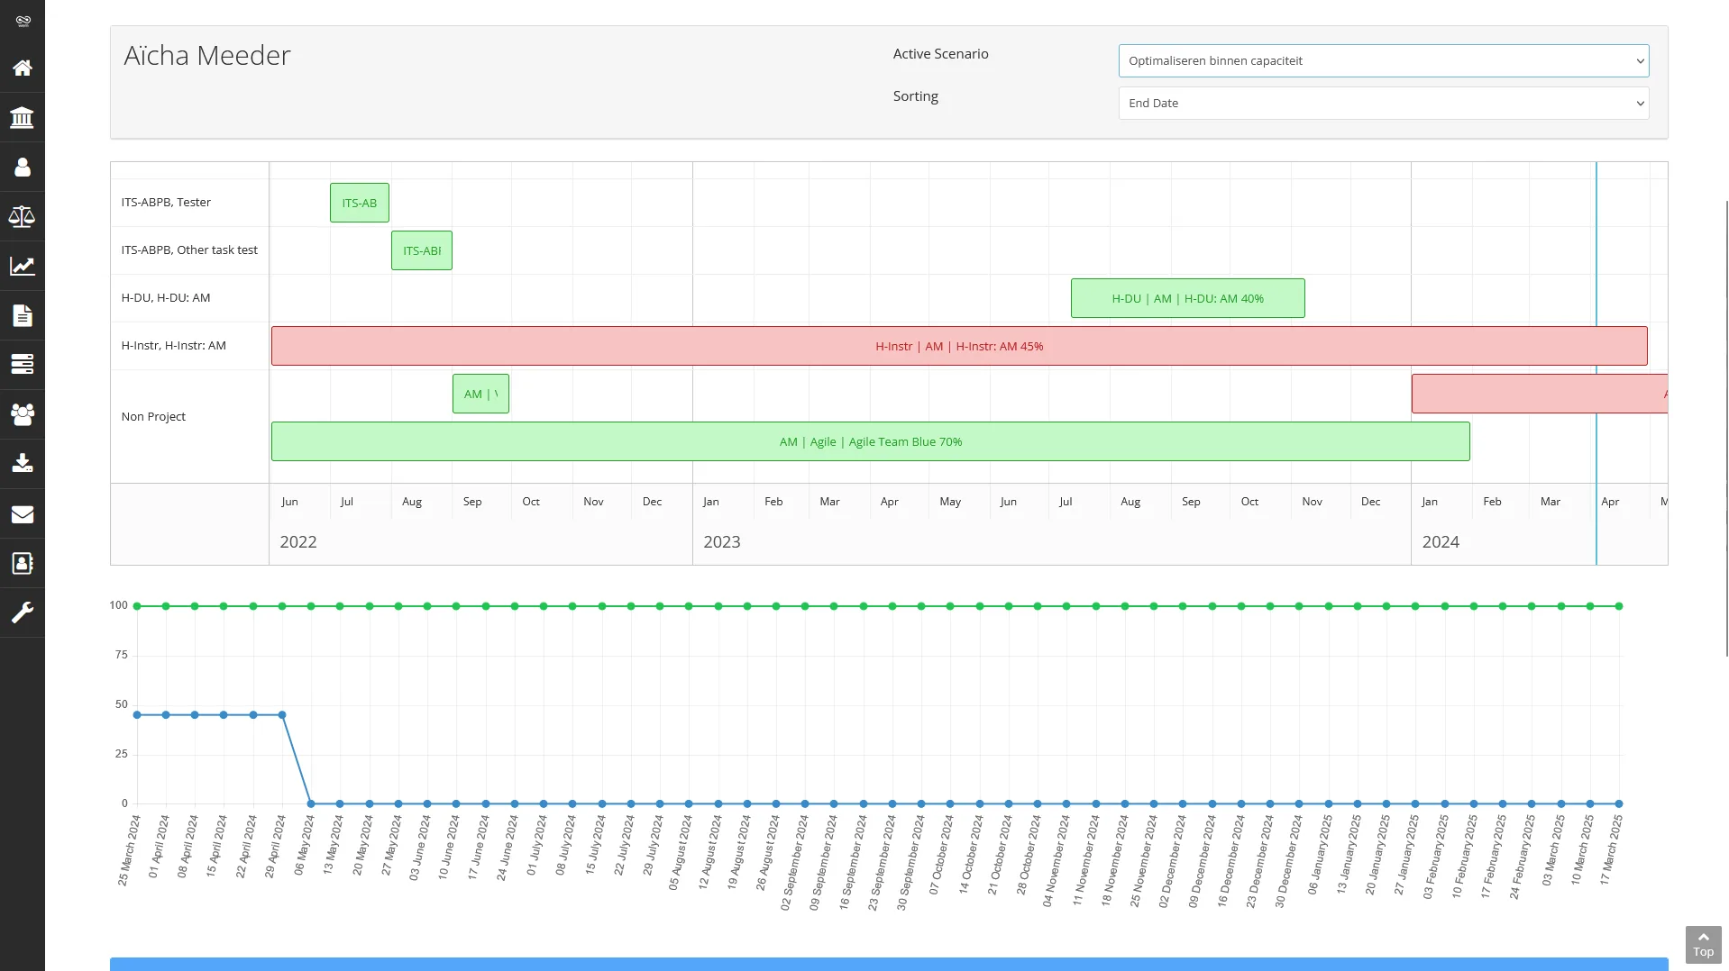Image resolution: width=1729 pixels, height=971 pixels.
Task: Select the Agile Team Blue 70% bar
Action: click(870, 440)
